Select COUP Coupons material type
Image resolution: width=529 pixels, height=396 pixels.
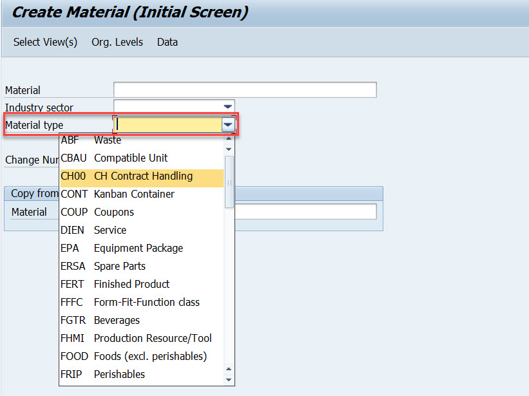142,212
